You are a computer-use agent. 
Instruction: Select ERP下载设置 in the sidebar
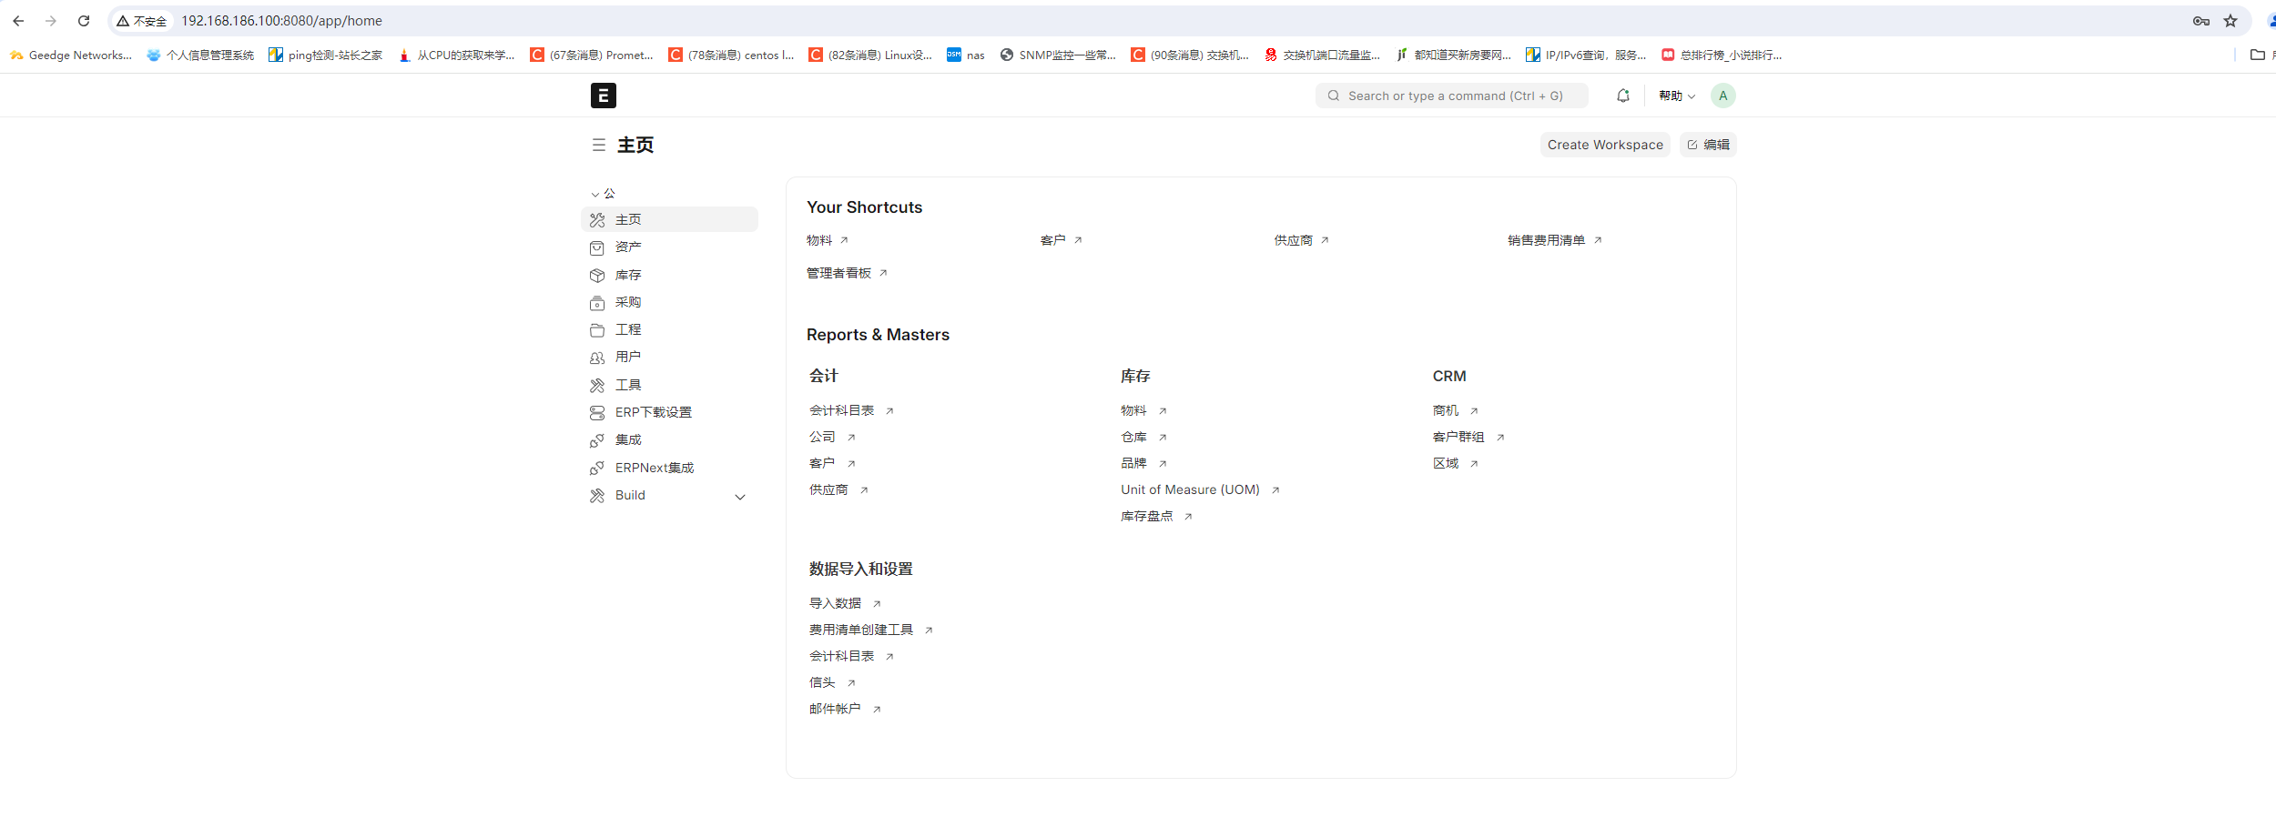coord(653,412)
